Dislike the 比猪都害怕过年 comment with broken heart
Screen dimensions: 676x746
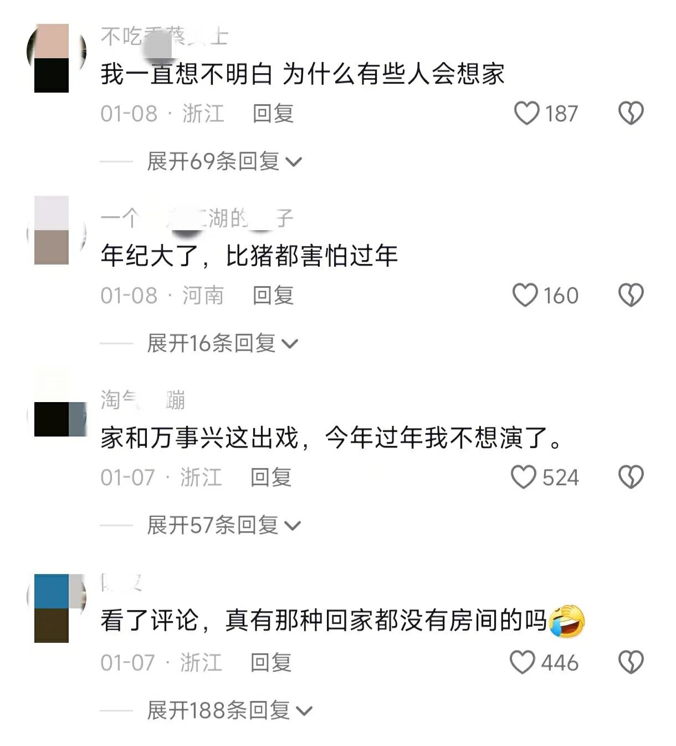pos(631,295)
